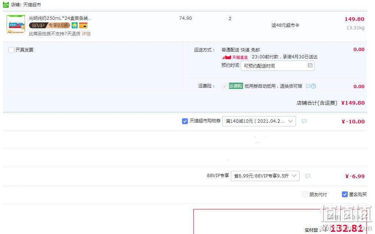Viewport: 375px width, 234px height.
Task: Open the calendar icon in delivery time field
Action: click(310, 65)
